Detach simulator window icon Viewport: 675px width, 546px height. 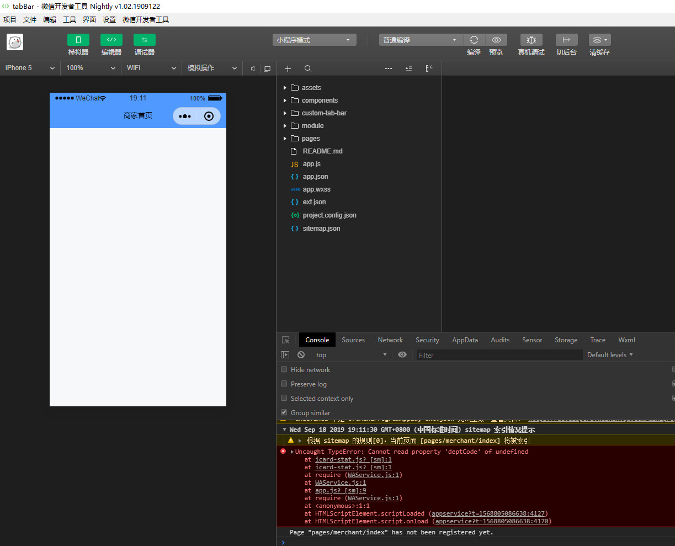(267, 68)
